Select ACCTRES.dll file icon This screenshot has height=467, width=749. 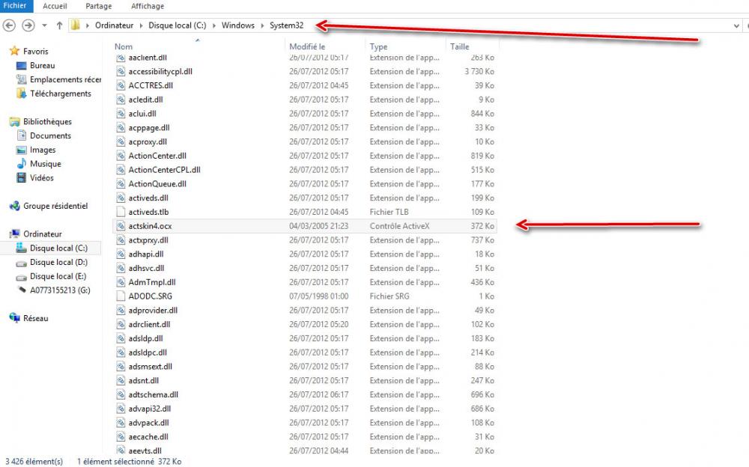[x=121, y=85]
